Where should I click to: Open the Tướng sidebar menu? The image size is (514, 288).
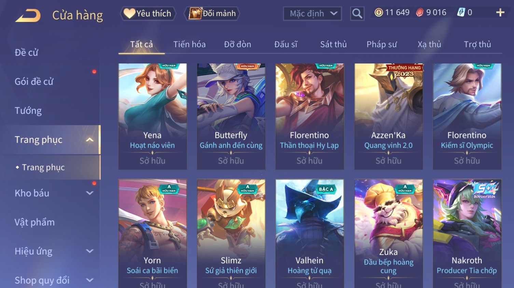pyautogui.click(x=28, y=111)
